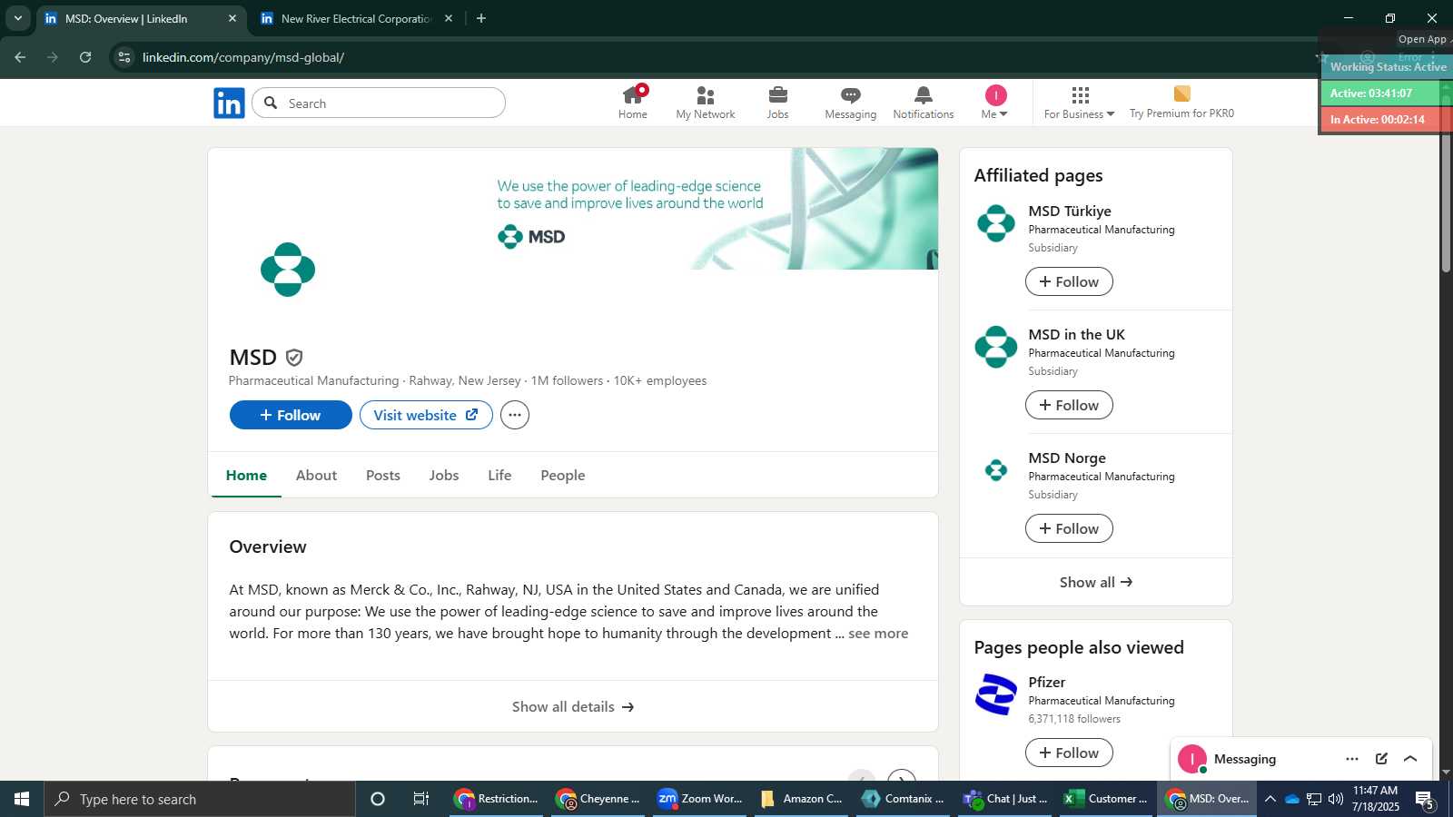Open the taskbar clock and date

[x=1376, y=799]
